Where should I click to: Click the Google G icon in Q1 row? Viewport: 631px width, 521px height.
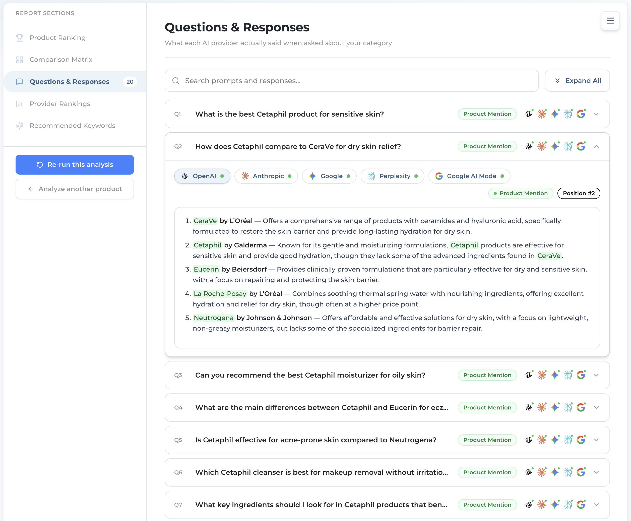pyautogui.click(x=581, y=114)
